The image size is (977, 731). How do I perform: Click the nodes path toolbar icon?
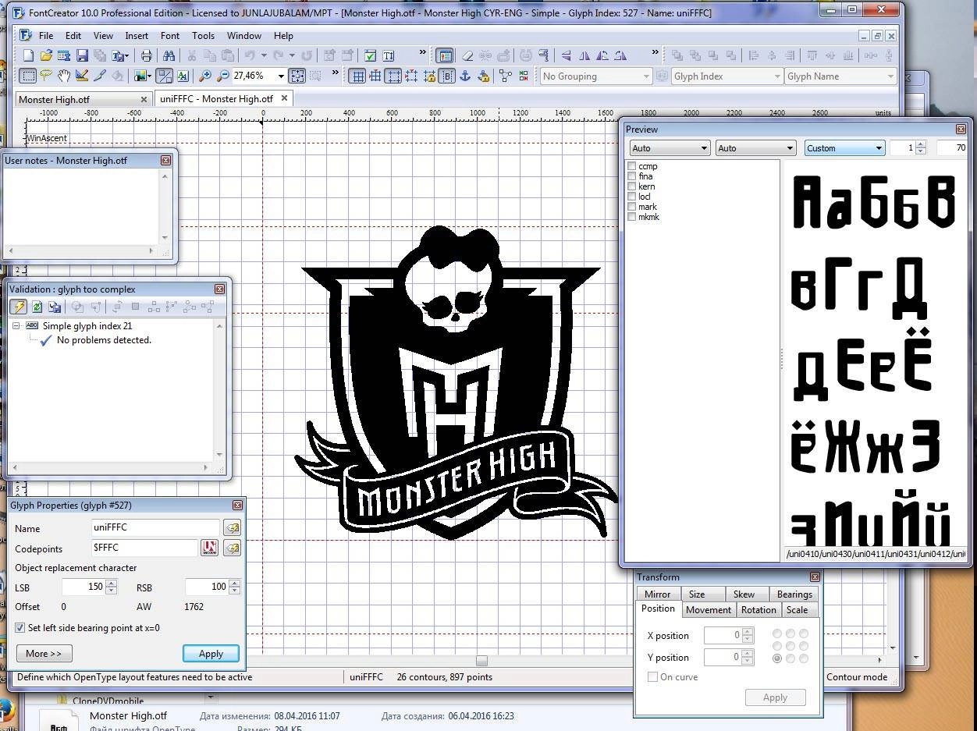click(506, 76)
